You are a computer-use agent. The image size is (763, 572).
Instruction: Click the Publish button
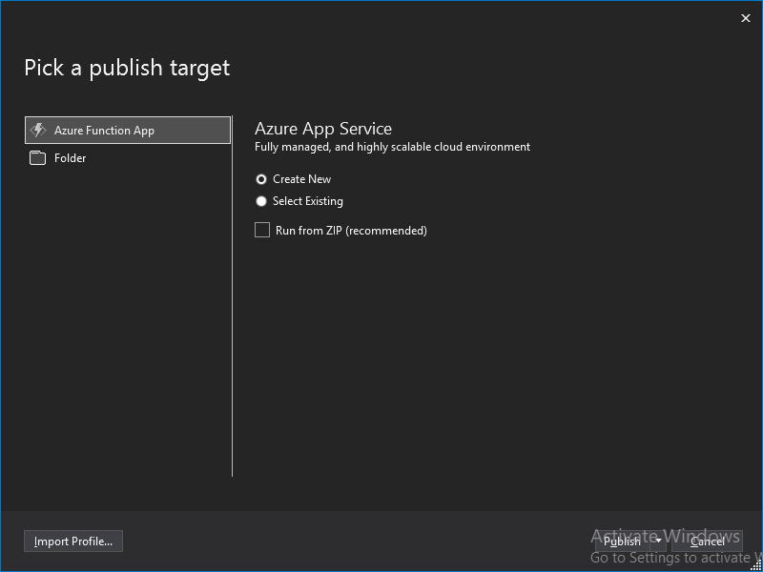623,541
